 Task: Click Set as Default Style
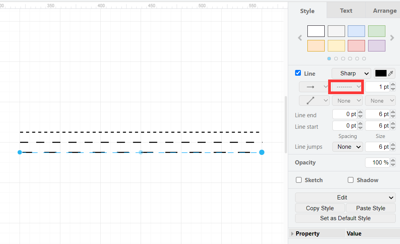pos(345,218)
